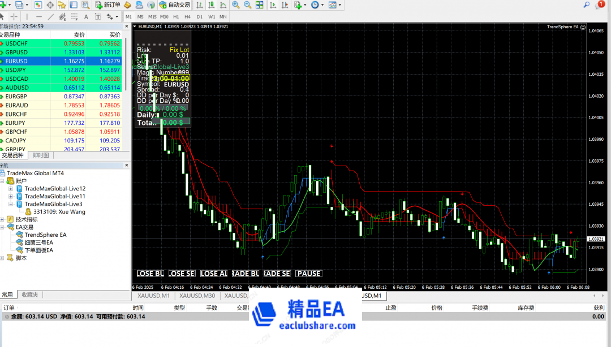Open the search magnifier in top right
This screenshot has width=611, height=347.
[x=586, y=5]
